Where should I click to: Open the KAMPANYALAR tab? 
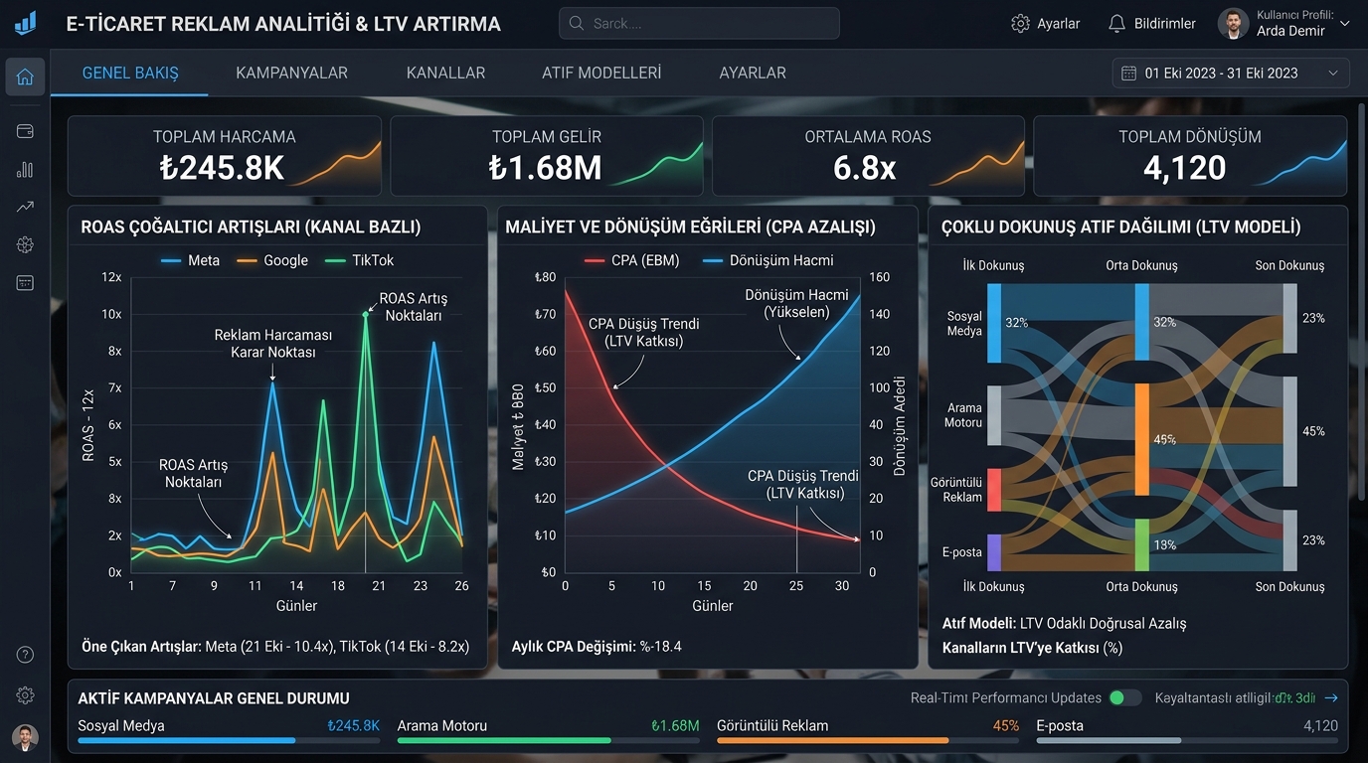(291, 73)
